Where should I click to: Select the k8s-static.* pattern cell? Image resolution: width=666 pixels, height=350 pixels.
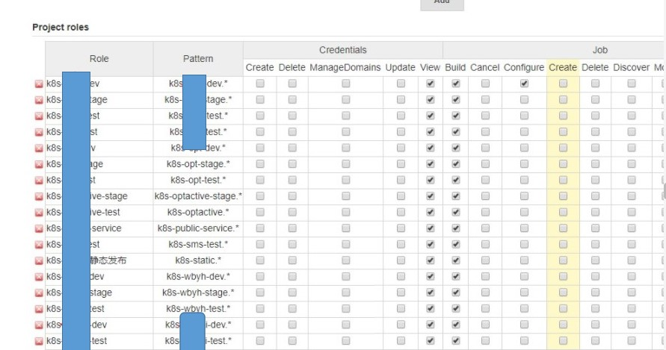(198, 260)
